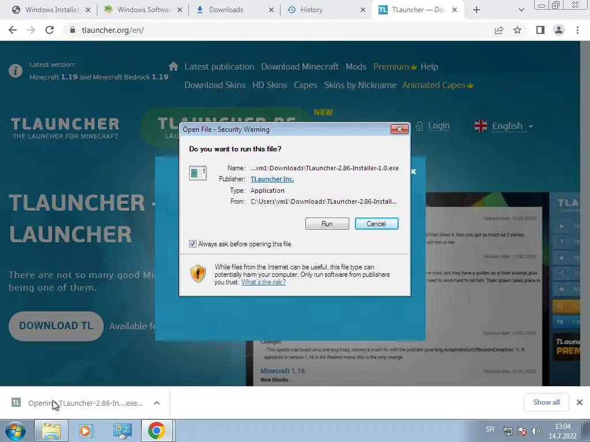Close the downloads bar

pyautogui.click(x=580, y=402)
